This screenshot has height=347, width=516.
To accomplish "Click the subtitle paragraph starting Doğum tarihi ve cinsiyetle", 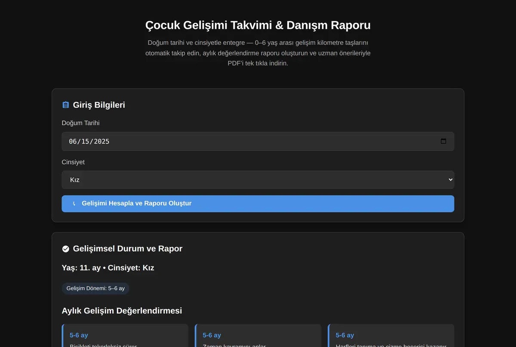I will pyautogui.click(x=258, y=53).
